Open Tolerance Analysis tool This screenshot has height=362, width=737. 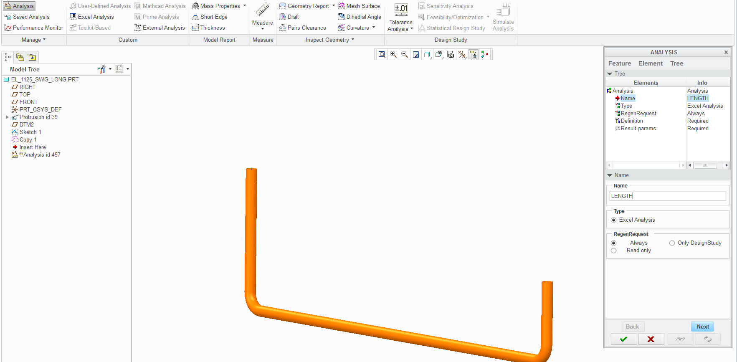(x=401, y=18)
